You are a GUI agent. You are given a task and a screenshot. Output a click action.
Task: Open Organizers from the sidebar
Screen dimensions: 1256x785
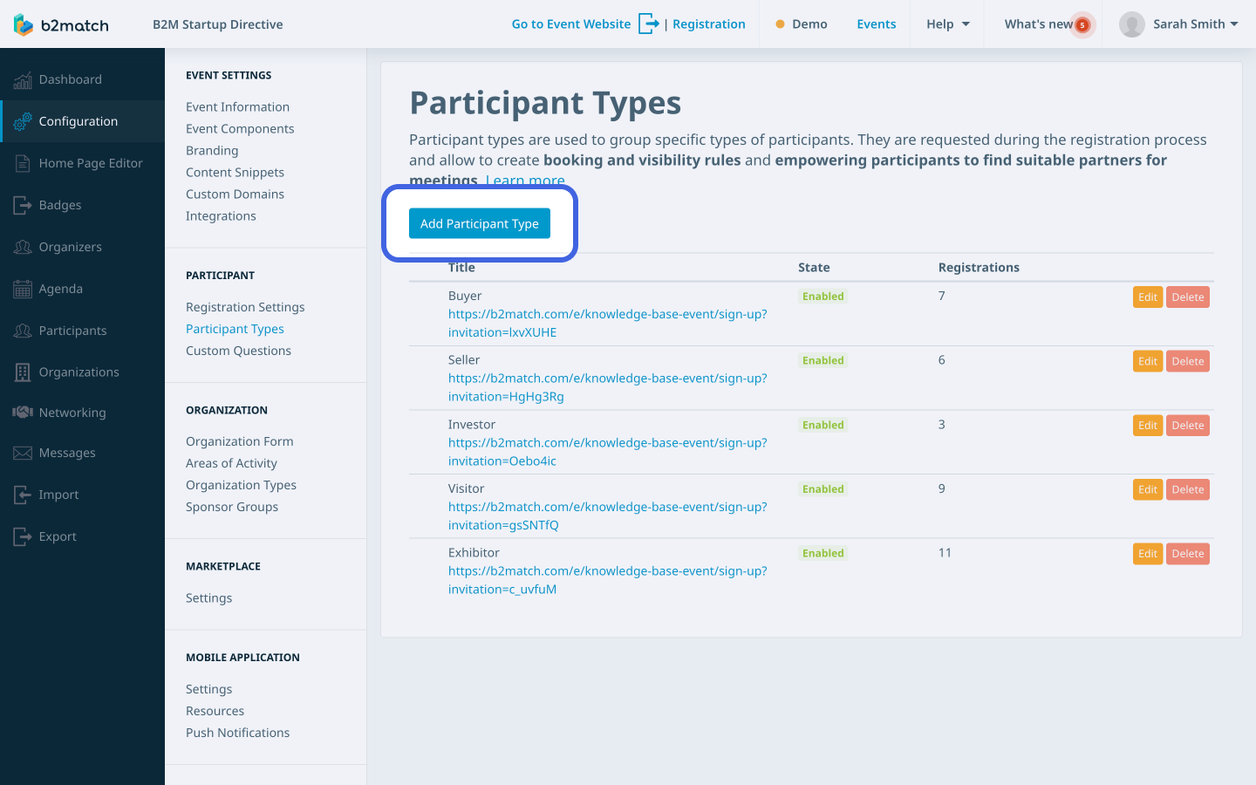69,247
